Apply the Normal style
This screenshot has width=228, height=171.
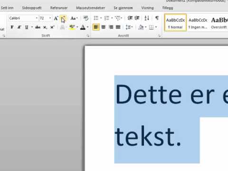175,23
